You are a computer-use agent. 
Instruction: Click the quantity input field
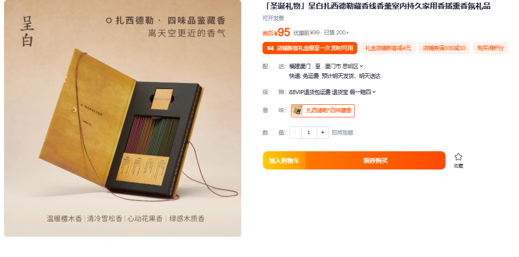(x=309, y=133)
